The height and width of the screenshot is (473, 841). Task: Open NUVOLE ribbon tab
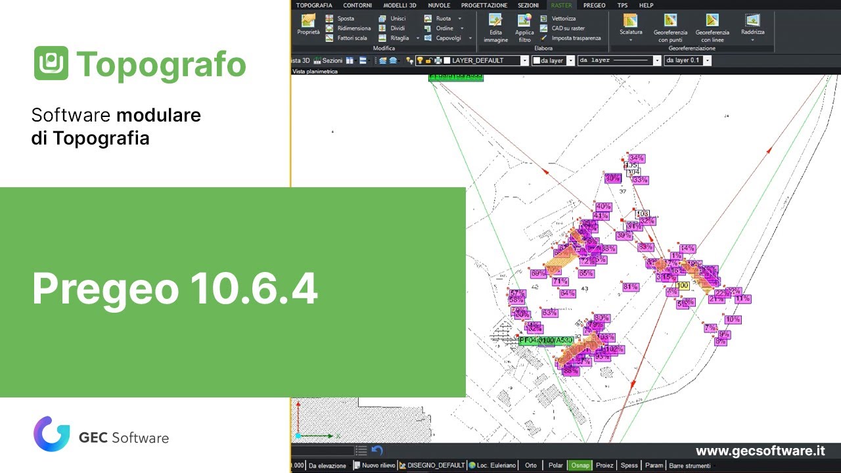439,5
